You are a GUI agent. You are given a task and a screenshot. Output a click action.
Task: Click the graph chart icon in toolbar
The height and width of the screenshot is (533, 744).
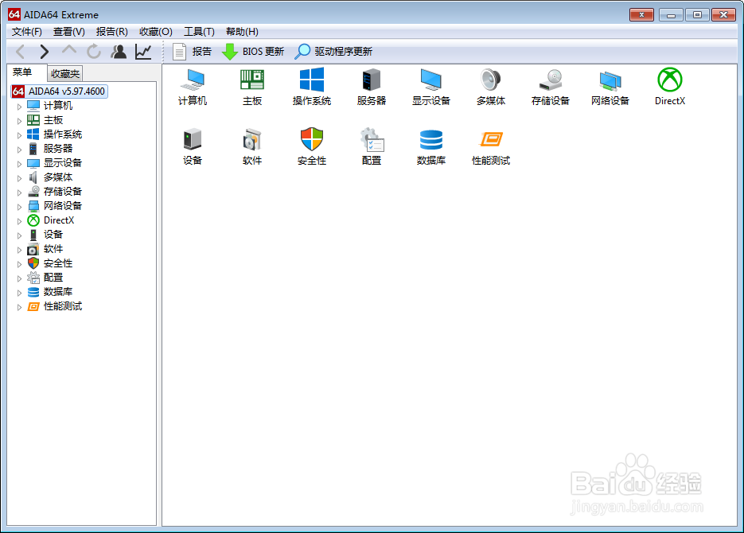(x=143, y=51)
